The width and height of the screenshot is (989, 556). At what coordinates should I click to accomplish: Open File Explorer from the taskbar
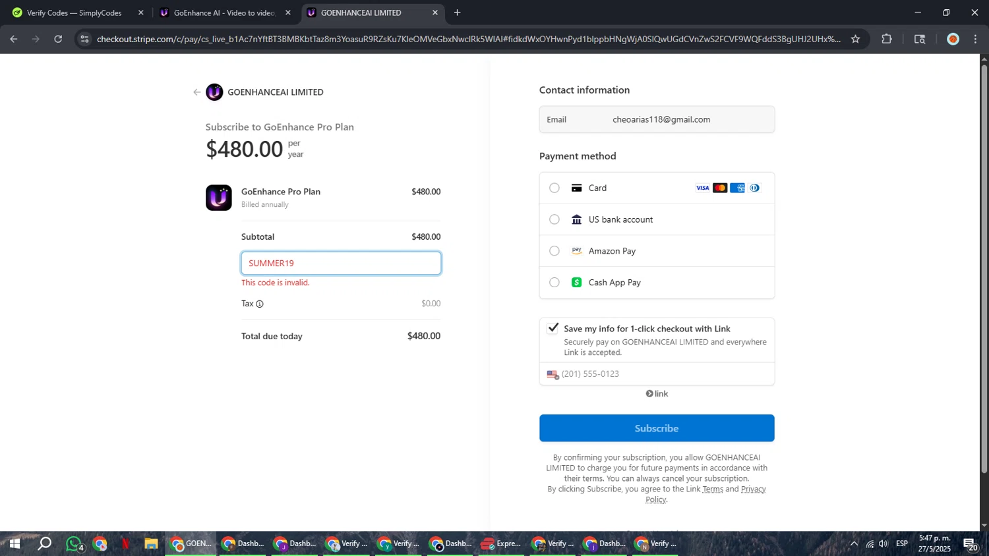tap(151, 543)
